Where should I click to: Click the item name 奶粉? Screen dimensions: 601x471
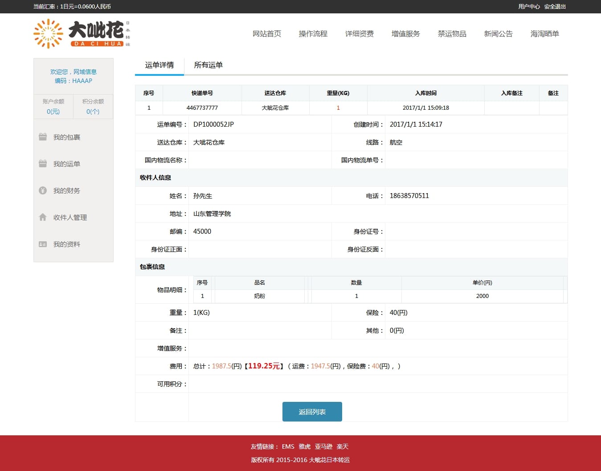click(260, 296)
